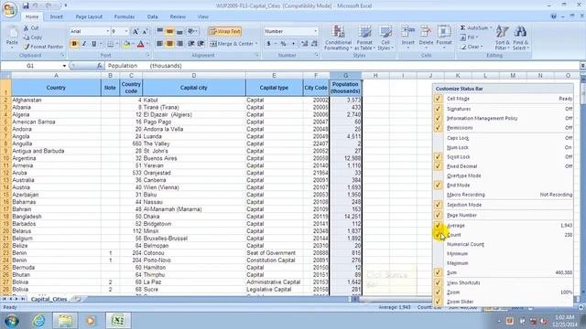Enable Num Lock status indicator

[x=503, y=147]
